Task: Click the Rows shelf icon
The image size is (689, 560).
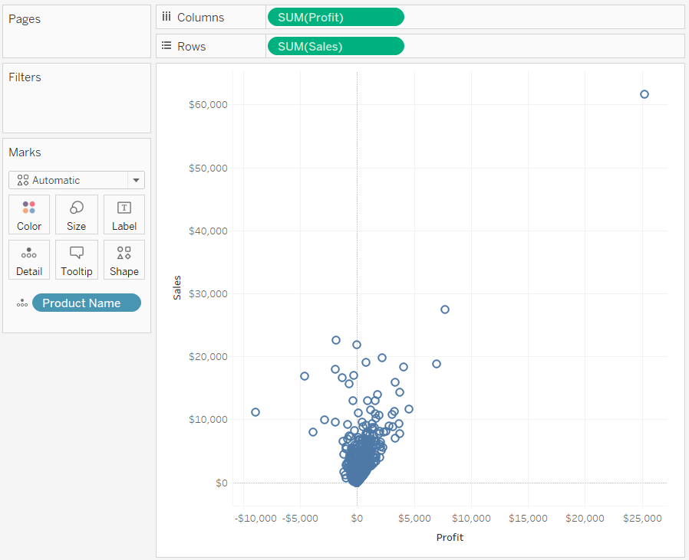Action: click(x=167, y=46)
